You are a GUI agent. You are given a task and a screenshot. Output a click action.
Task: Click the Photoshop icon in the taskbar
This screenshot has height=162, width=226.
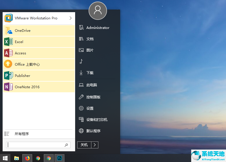tap(59, 158)
